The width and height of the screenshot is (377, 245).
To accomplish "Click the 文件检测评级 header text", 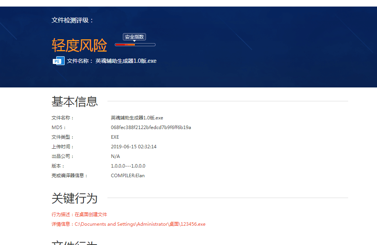I will [73, 20].
